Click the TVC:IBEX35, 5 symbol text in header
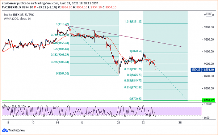 click(11, 7)
